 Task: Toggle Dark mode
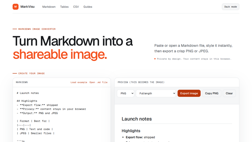pyautogui.click(x=230, y=7)
